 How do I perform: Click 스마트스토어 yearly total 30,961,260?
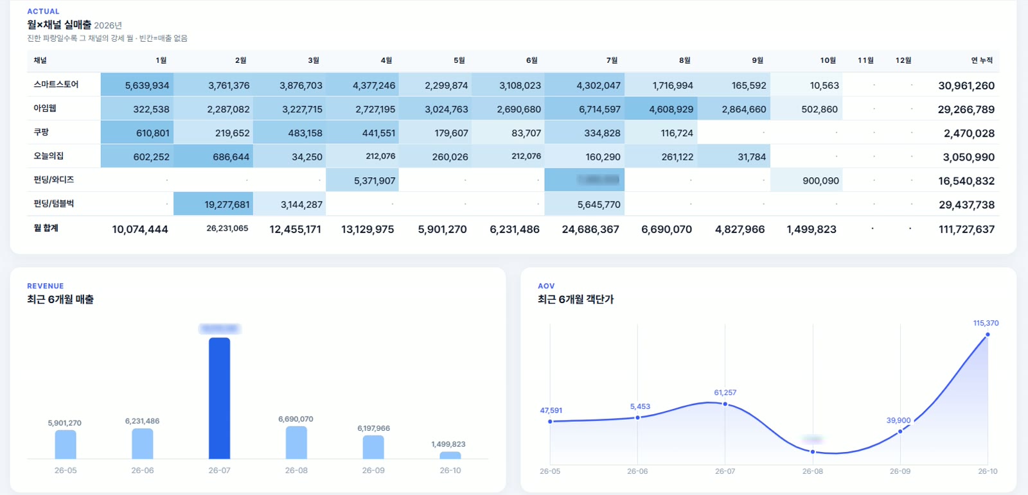pyautogui.click(x=966, y=85)
